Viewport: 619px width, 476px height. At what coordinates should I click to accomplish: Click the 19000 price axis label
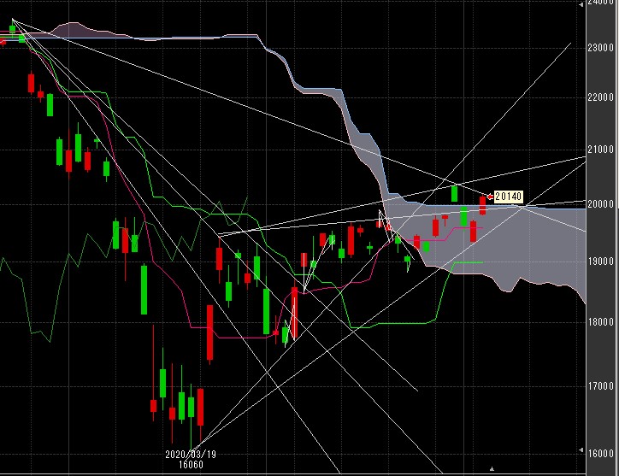pos(602,262)
